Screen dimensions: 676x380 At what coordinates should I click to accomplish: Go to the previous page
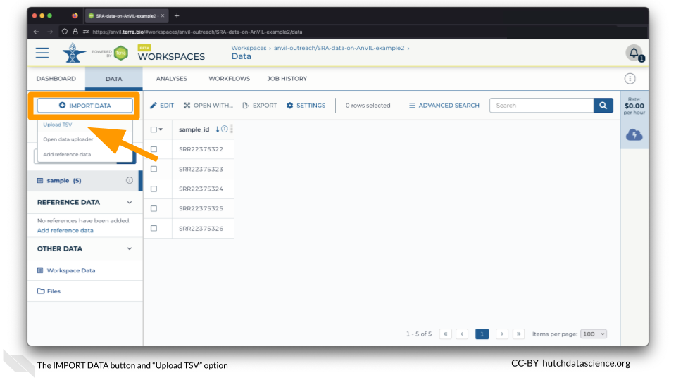(462, 334)
